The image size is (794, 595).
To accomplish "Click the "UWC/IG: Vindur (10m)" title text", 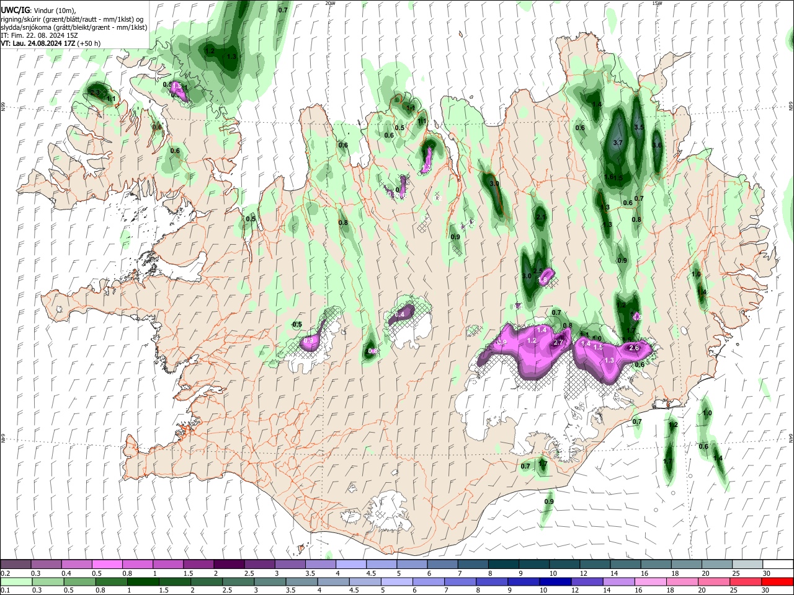I will coord(38,11).
